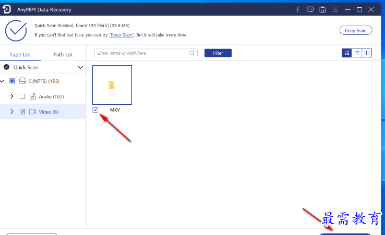This screenshot has height=235, width=385.
Task: Switch to list view
Action: pos(357,53)
